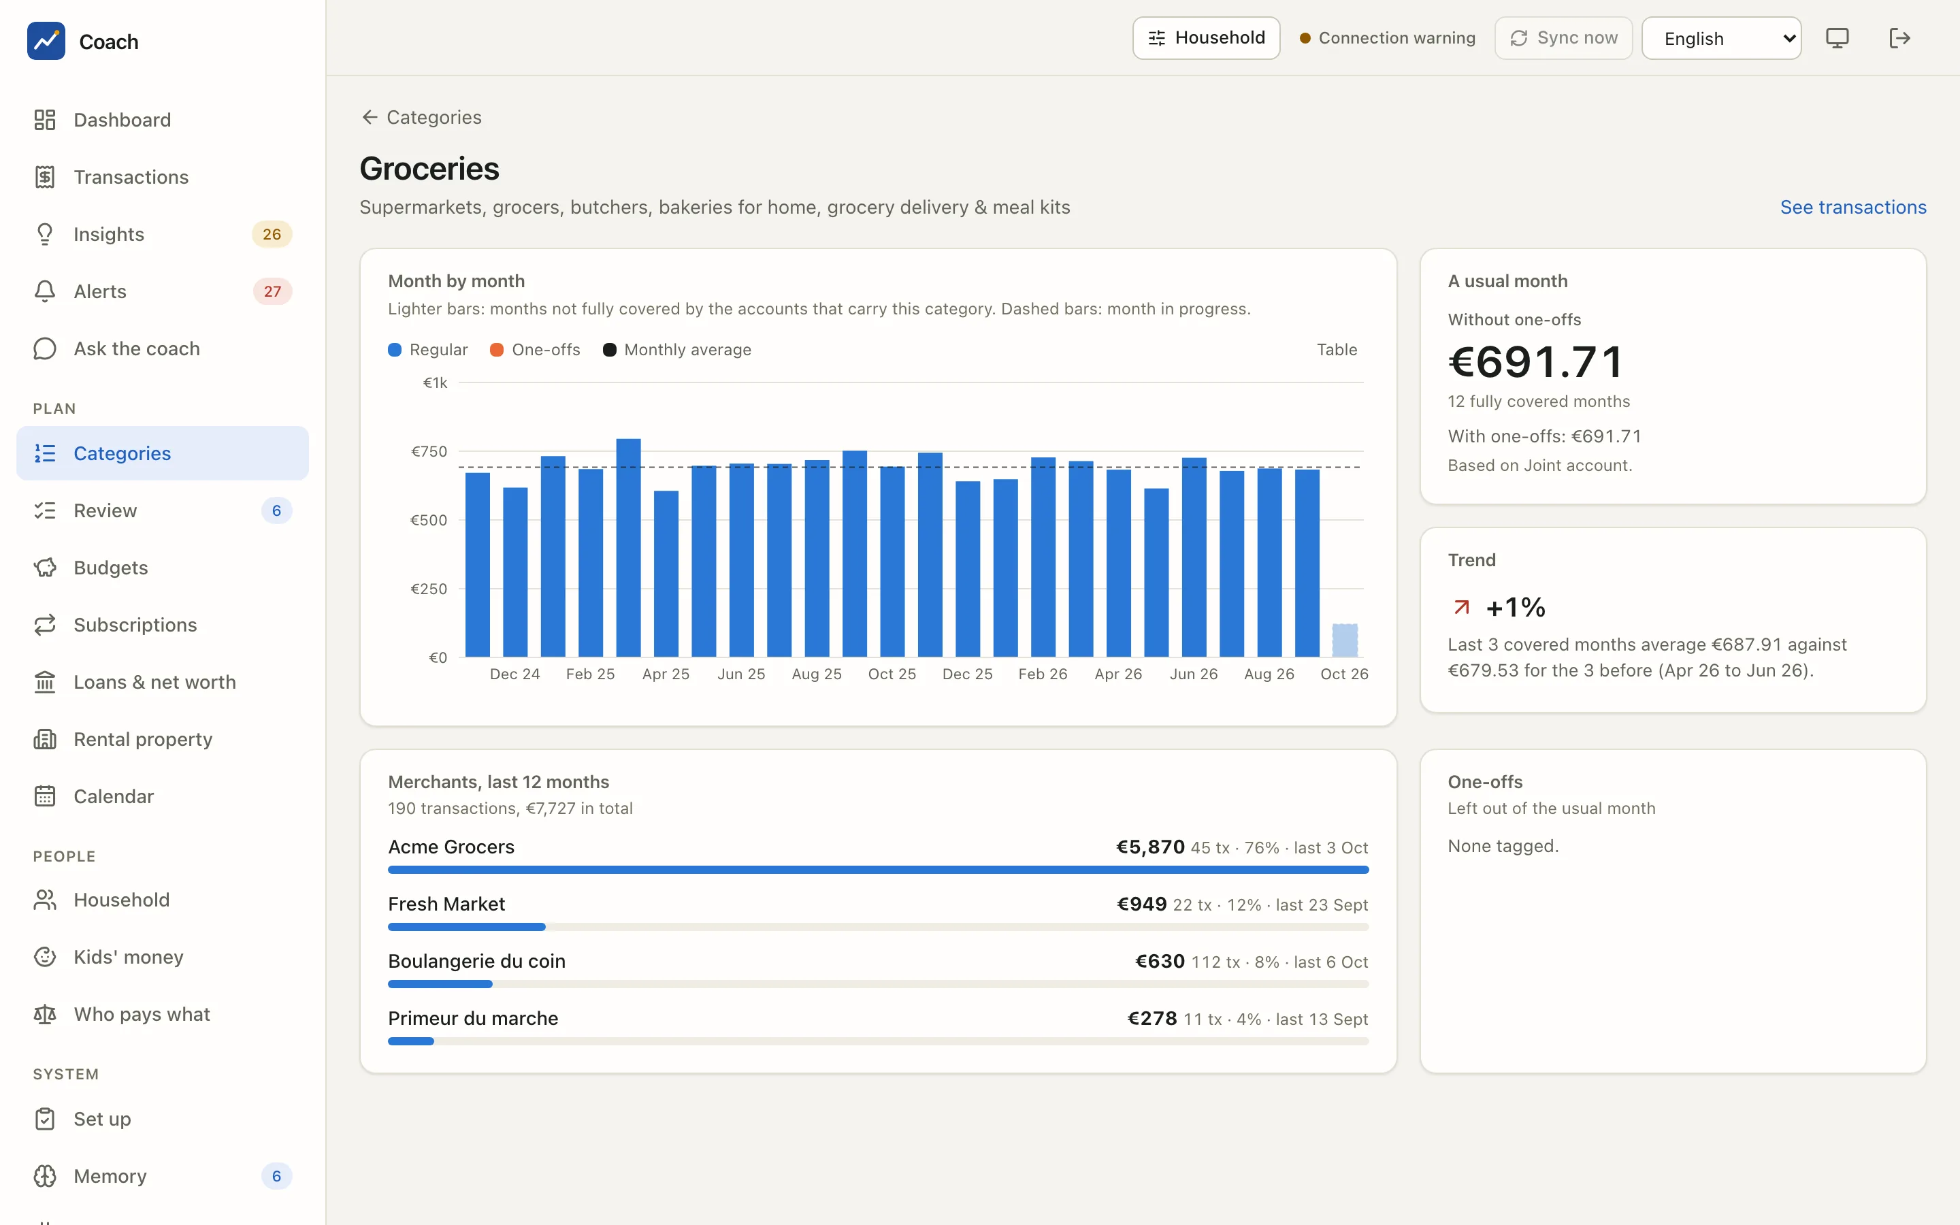Open Kids' money item

[162, 957]
